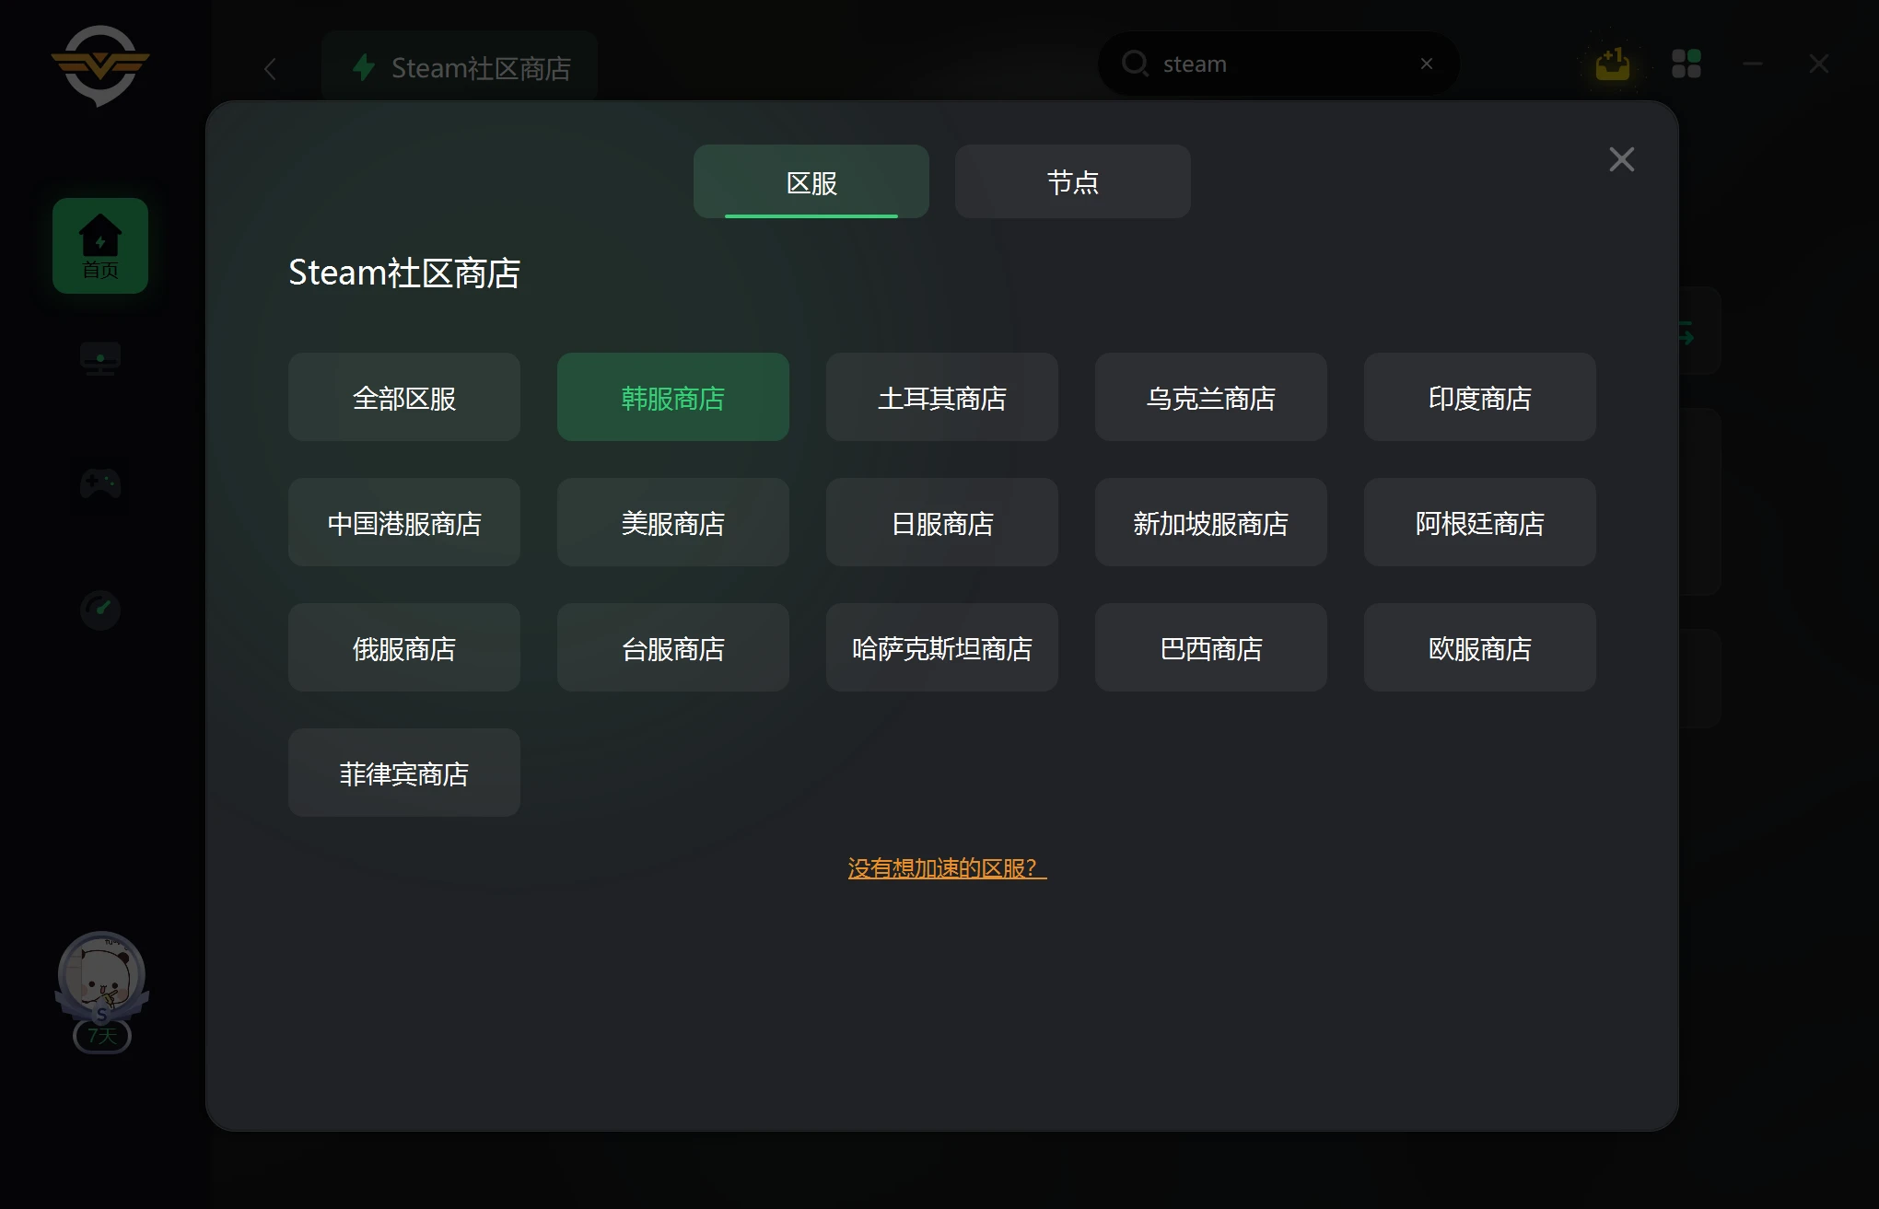Switch to the 节点 tab
Image resolution: width=1879 pixels, height=1209 pixels.
pos(1073,181)
